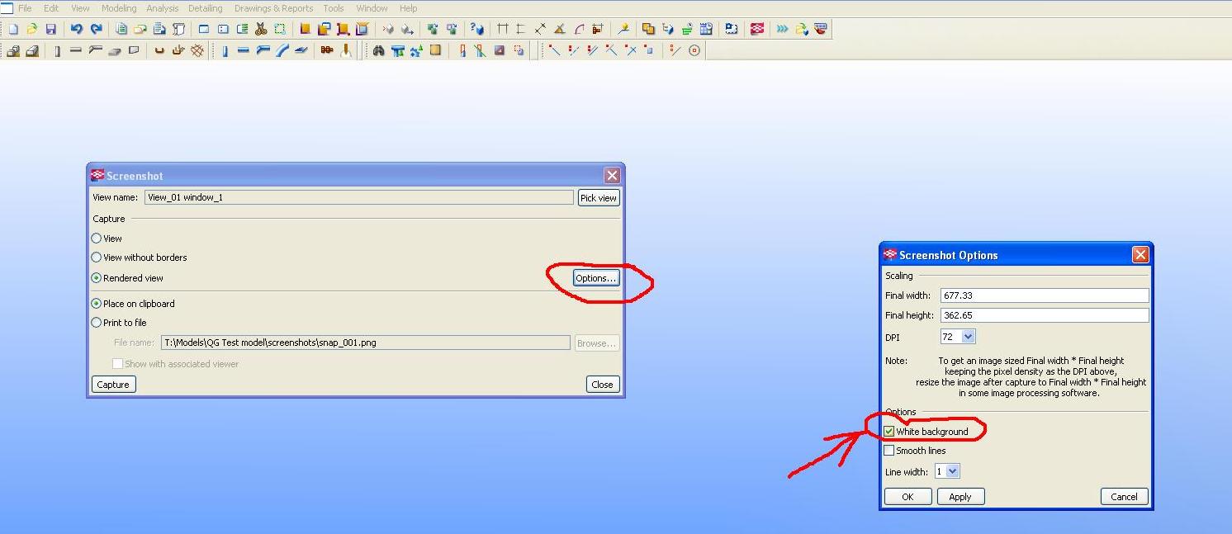The image size is (1232, 534).
Task: Click the Redo arrow icon
Action: (x=97, y=29)
